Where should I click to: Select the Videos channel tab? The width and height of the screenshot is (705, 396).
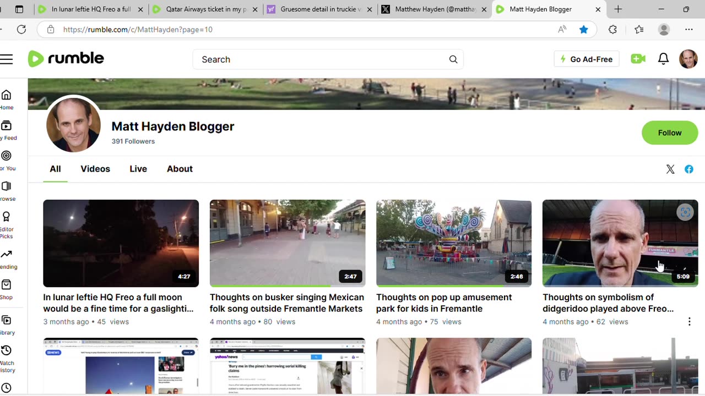[x=95, y=169]
